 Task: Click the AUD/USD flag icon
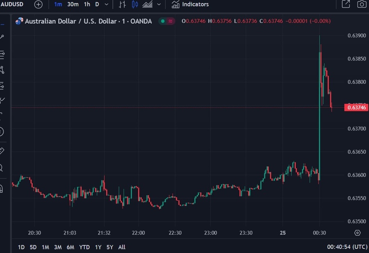(x=19, y=21)
